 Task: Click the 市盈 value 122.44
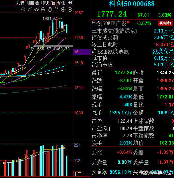(125, 121)
